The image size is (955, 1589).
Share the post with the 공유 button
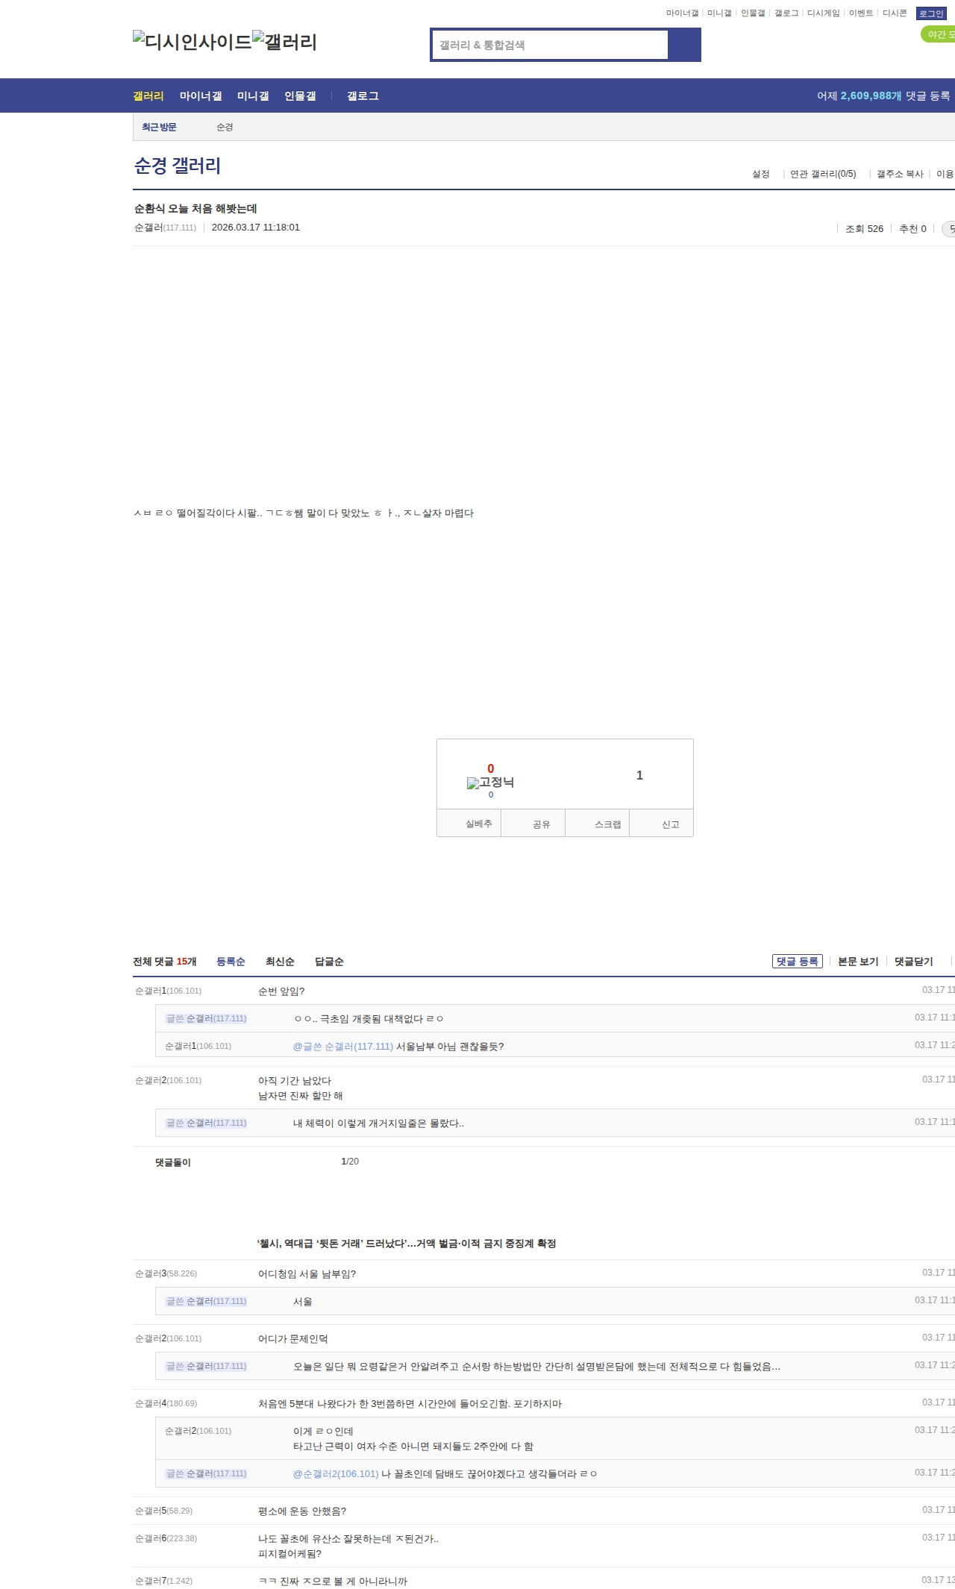(541, 824)
